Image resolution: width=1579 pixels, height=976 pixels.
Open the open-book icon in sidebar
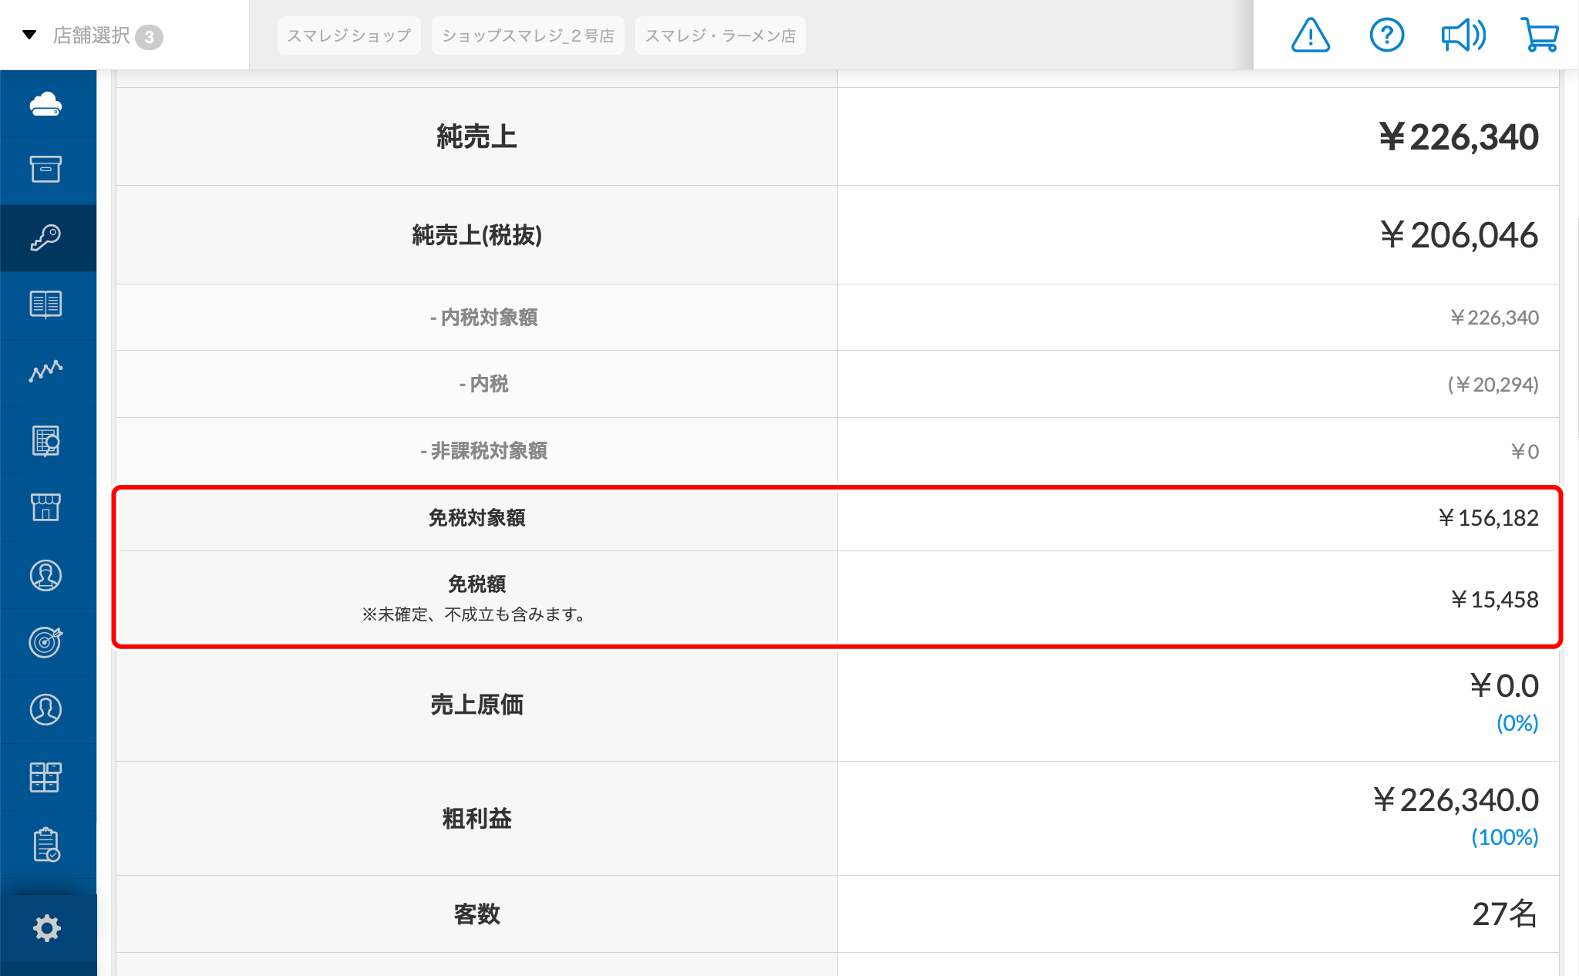(x=46, y=305)
